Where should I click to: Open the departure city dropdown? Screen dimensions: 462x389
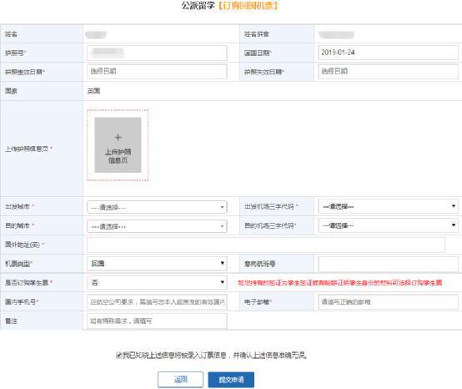click(157, 207)
